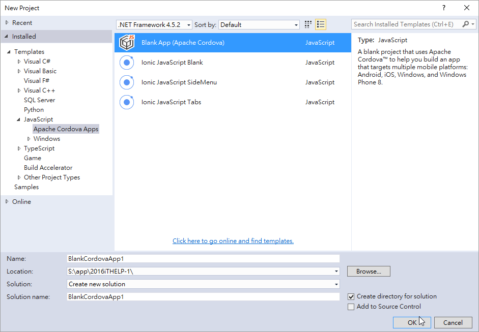
Task: Collapse the JavaScript node arrow
Action: (x=19, y=119)
